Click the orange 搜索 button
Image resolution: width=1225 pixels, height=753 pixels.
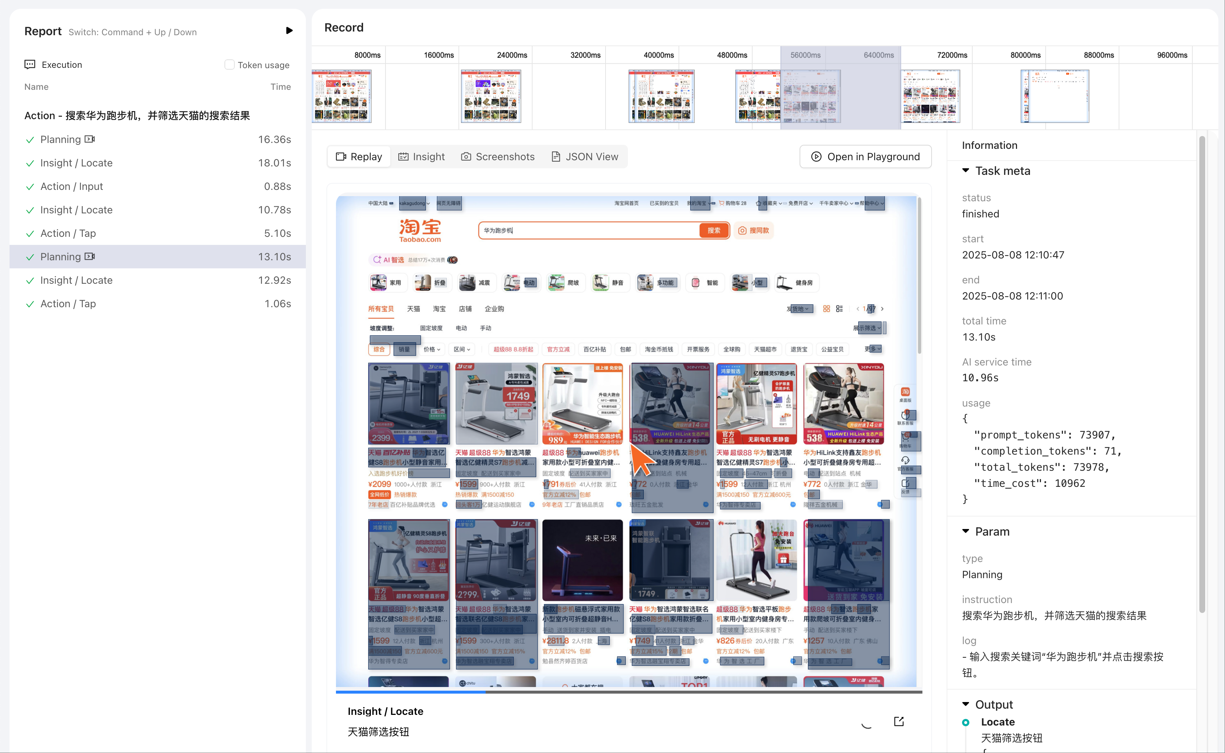point(714,231)
